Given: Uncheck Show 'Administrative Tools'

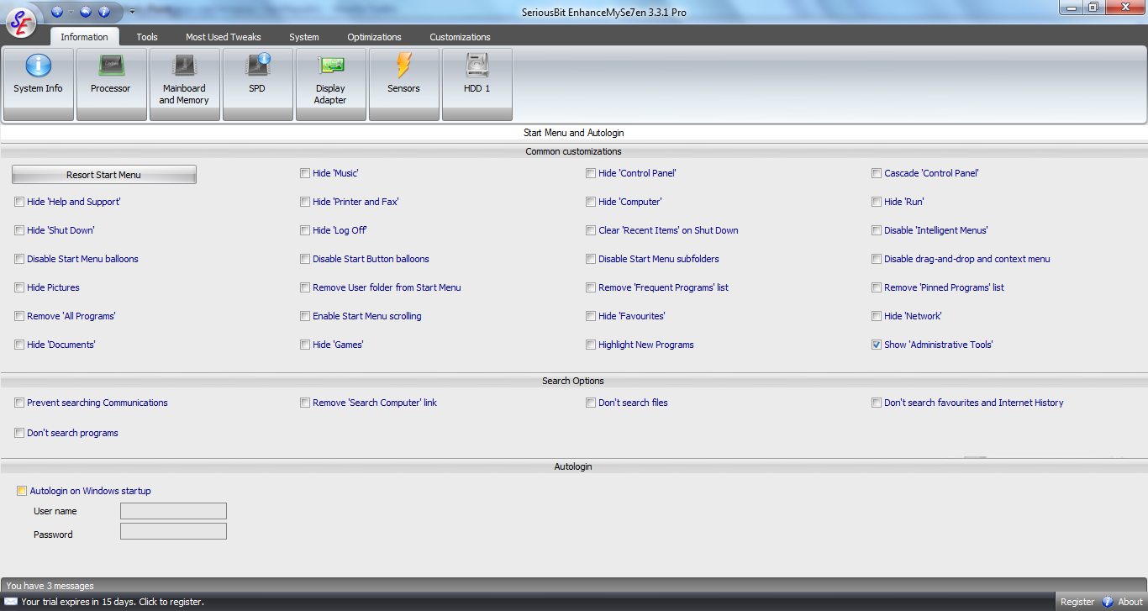Looking at the screenshot, I should pos(877,345).
